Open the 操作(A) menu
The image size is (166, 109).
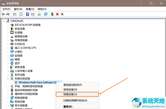[18, 9]
